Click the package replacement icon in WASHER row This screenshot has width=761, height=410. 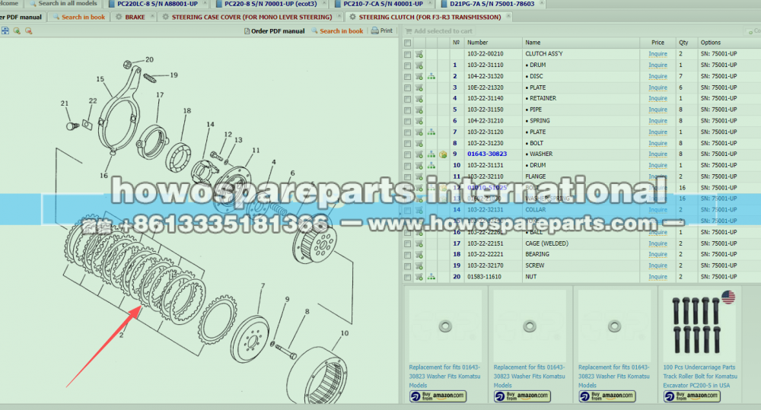[443, 154]
